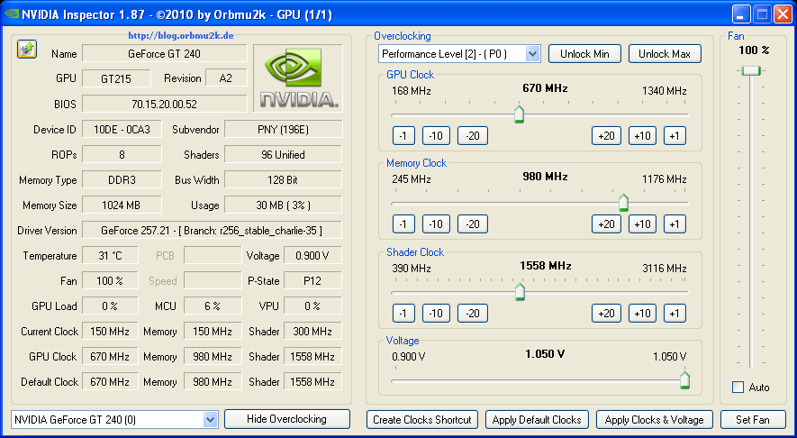The image size is (797, 438).
Task: Click the Memory Type field DDR3
Action: pos(122,179)
